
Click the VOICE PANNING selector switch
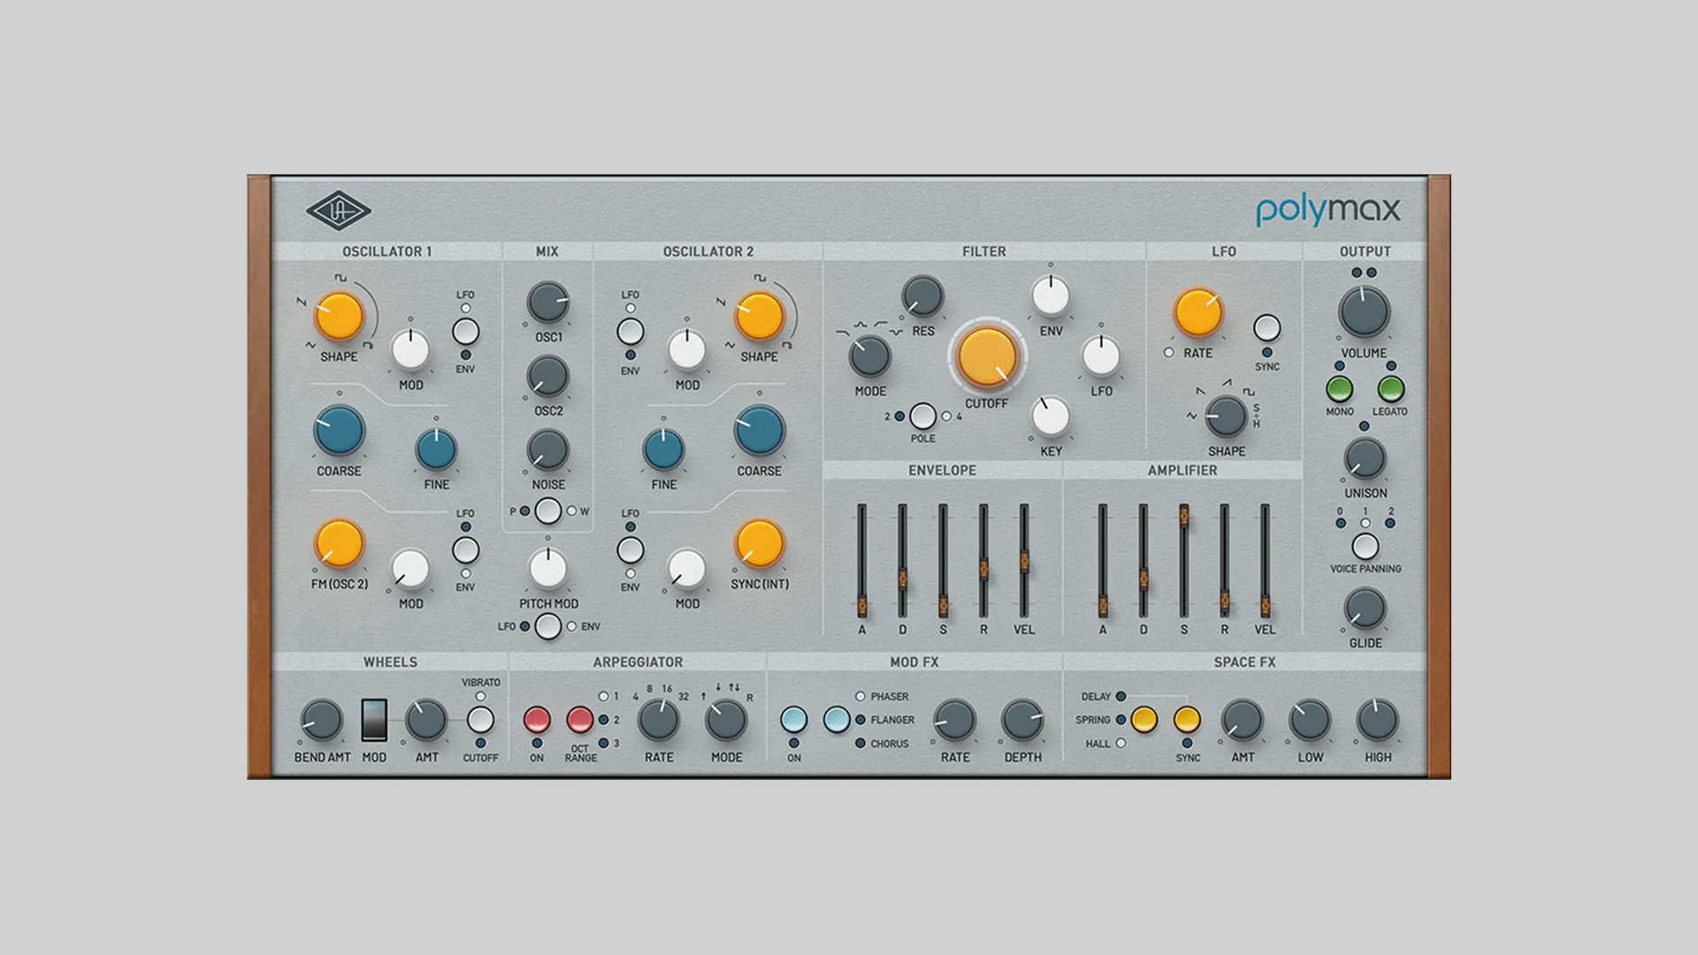coord(1365,546)
